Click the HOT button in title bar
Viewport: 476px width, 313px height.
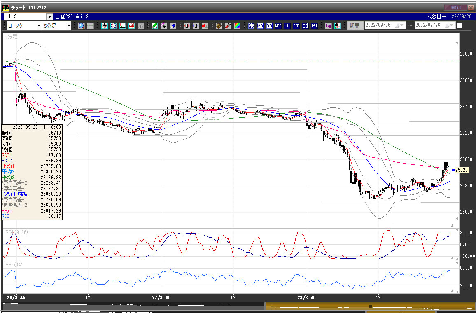click(x=456, y=7)
